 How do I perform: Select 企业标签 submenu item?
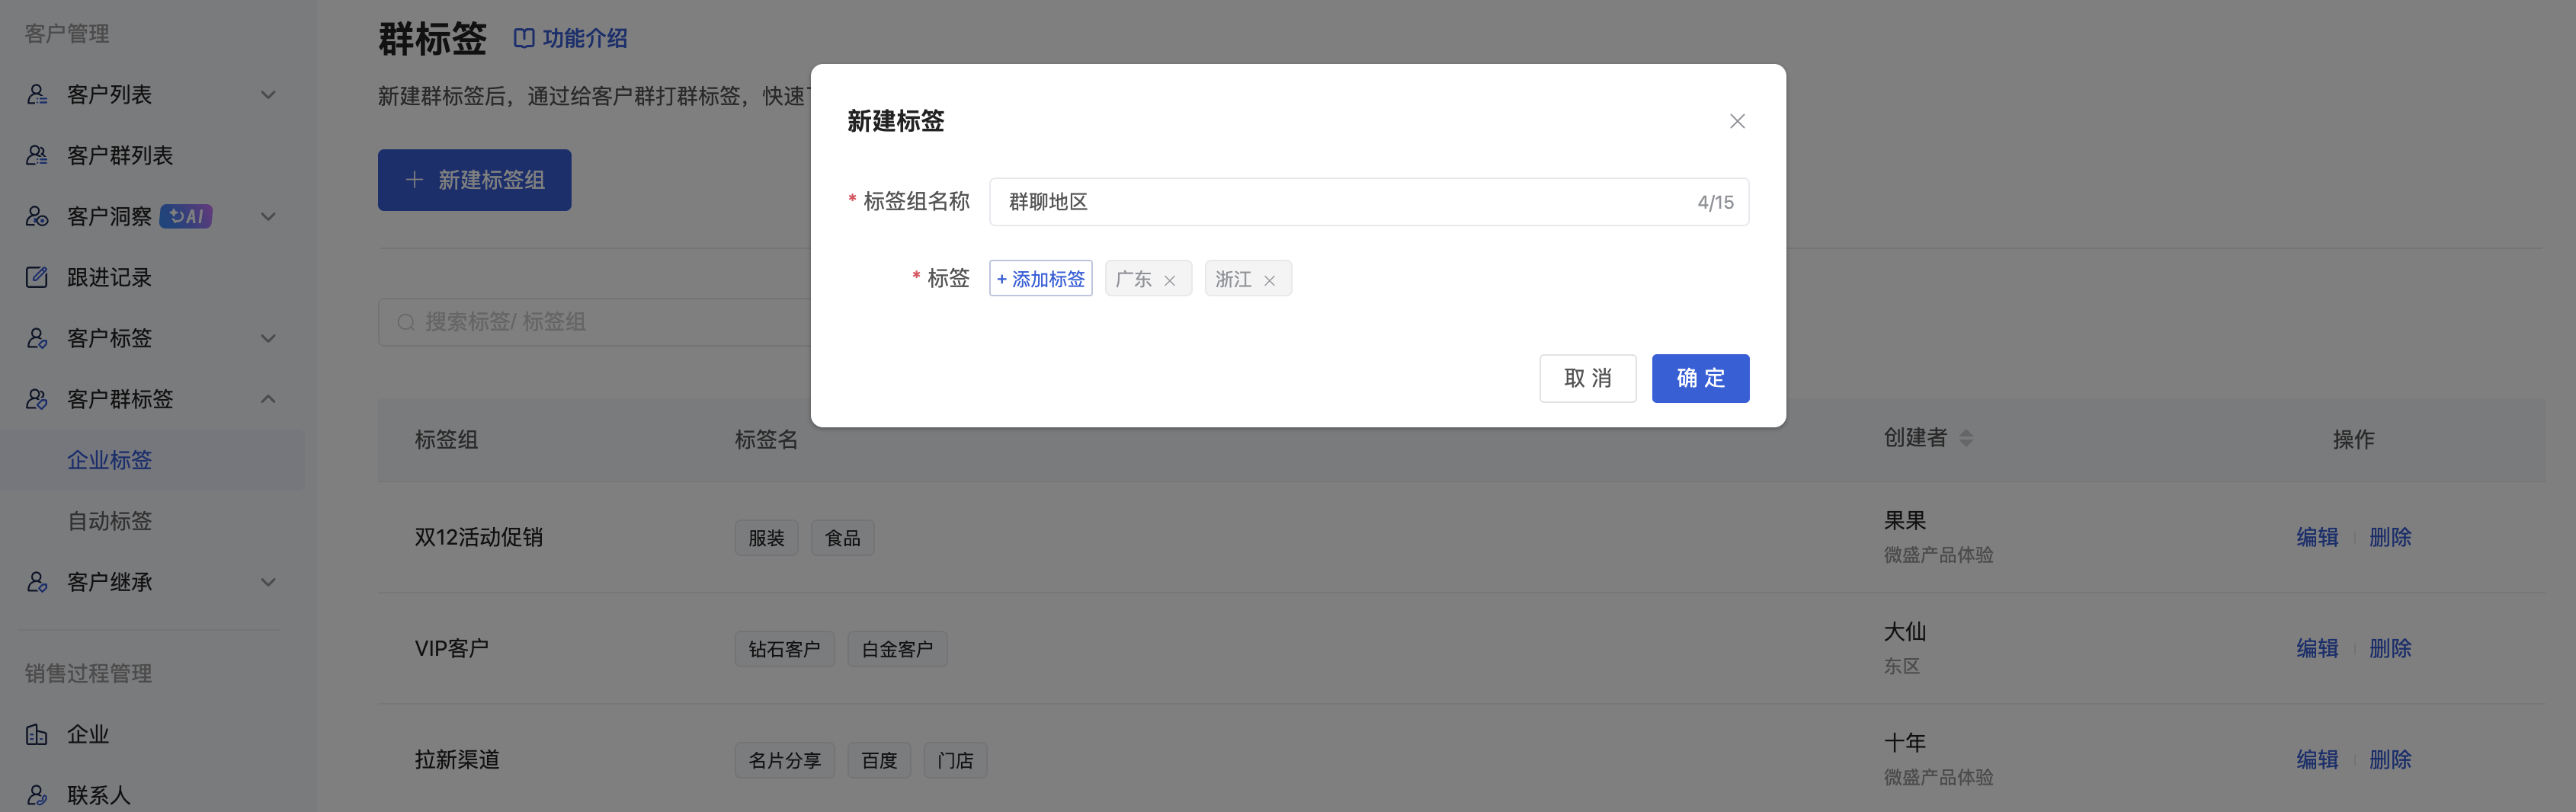(152, 460)
